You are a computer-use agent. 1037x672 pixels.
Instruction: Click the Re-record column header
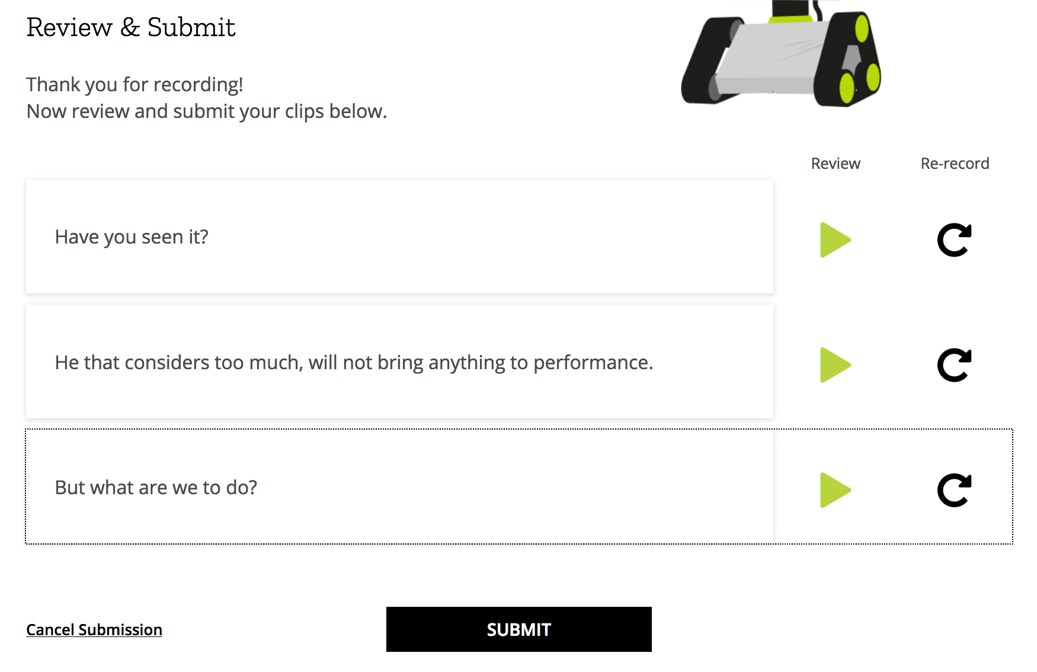click(x=954, y=163)
